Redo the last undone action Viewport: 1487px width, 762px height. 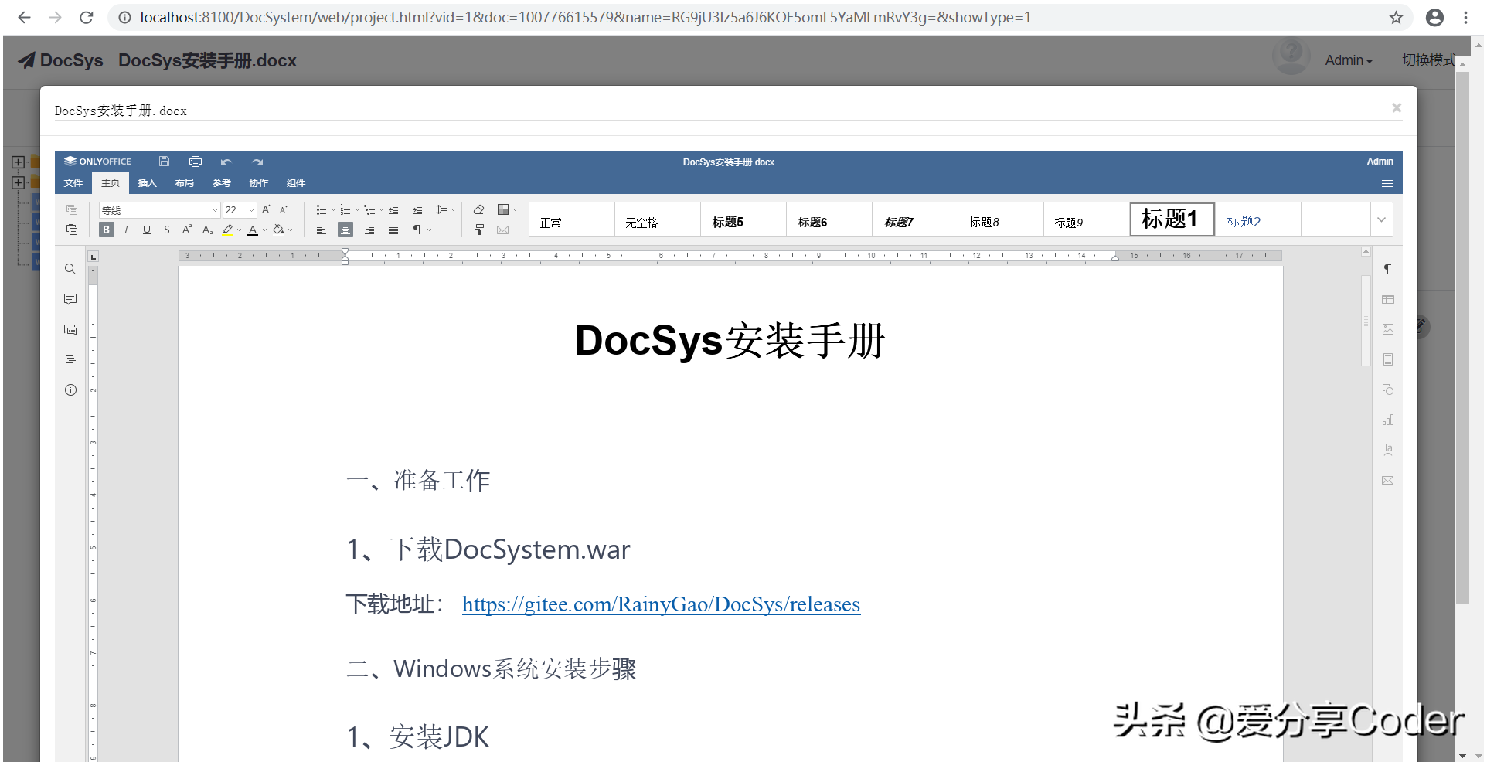click(x=257, y=162)
